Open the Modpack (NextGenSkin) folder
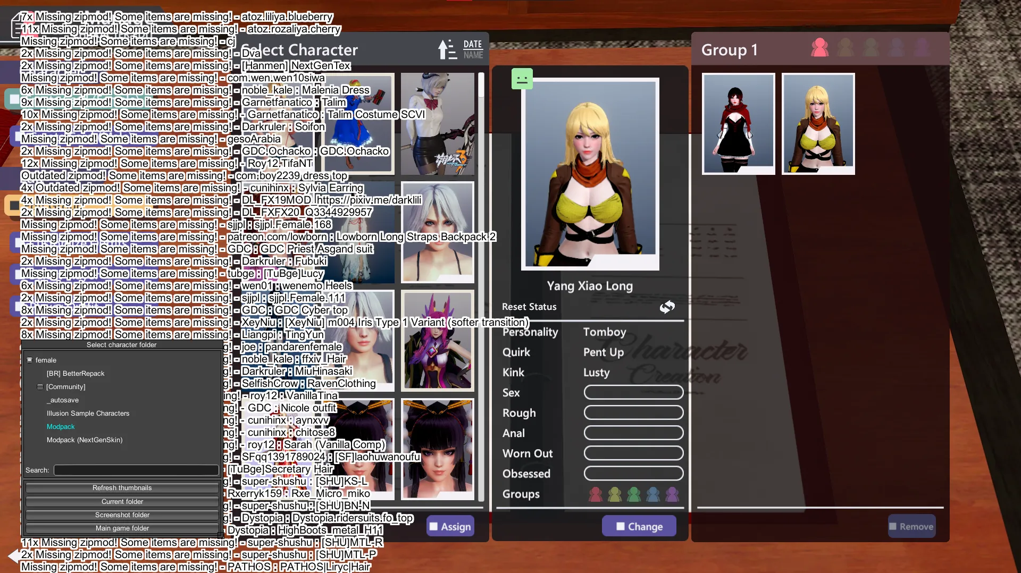 85,440
